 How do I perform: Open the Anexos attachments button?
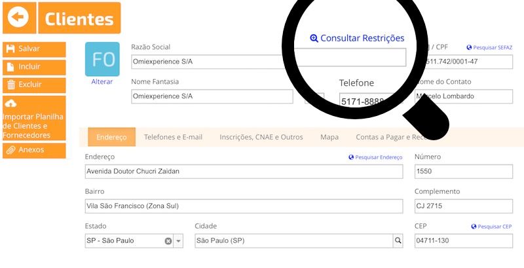pos(34,150)
